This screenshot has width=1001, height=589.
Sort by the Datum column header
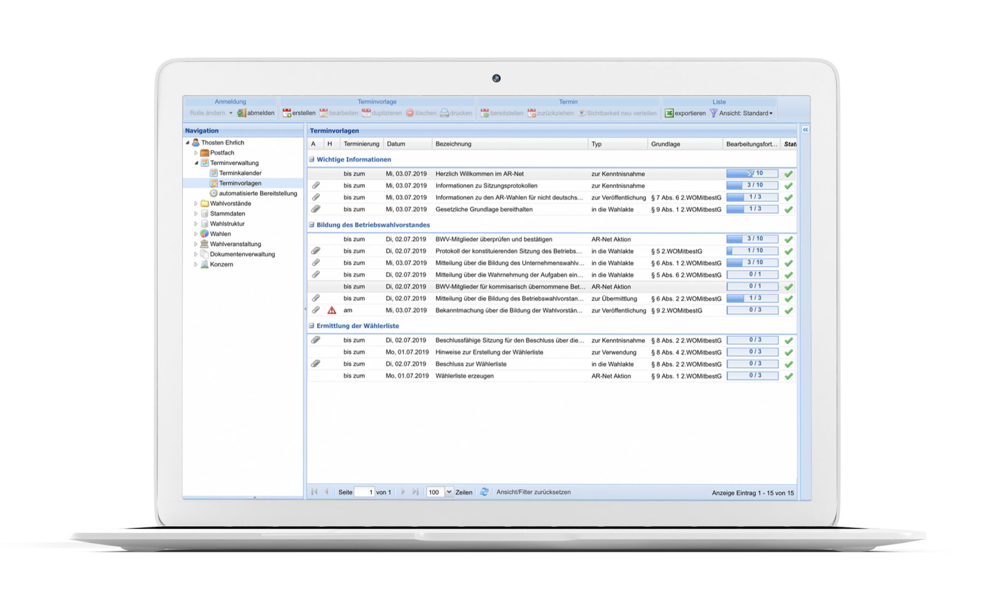[x=407, y=144]
